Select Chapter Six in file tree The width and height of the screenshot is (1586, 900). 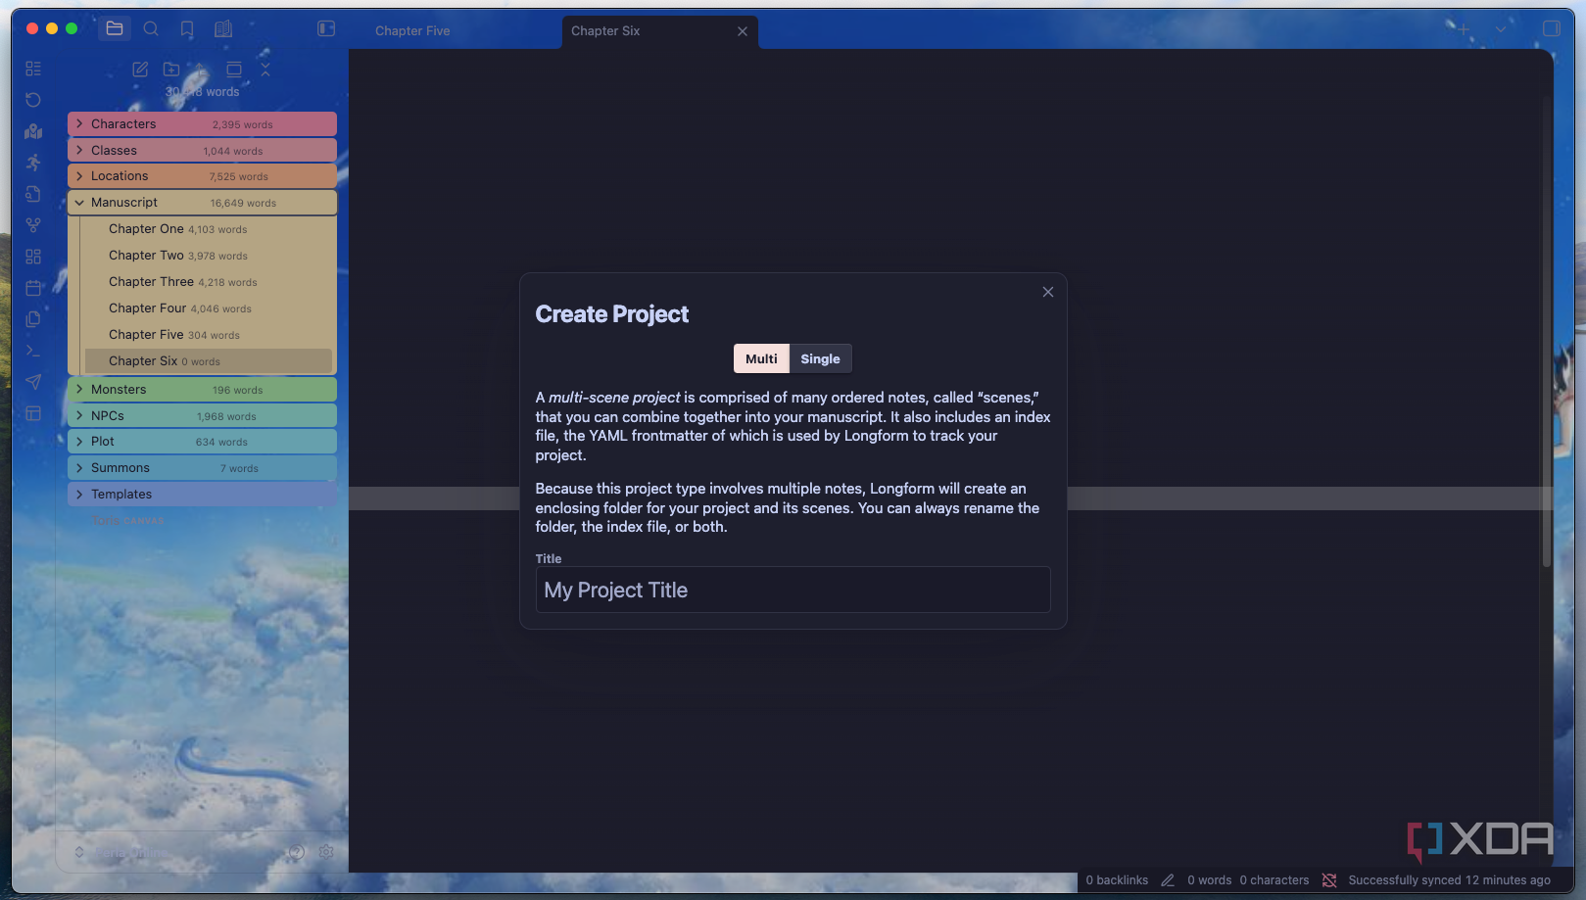coord(208,361)
